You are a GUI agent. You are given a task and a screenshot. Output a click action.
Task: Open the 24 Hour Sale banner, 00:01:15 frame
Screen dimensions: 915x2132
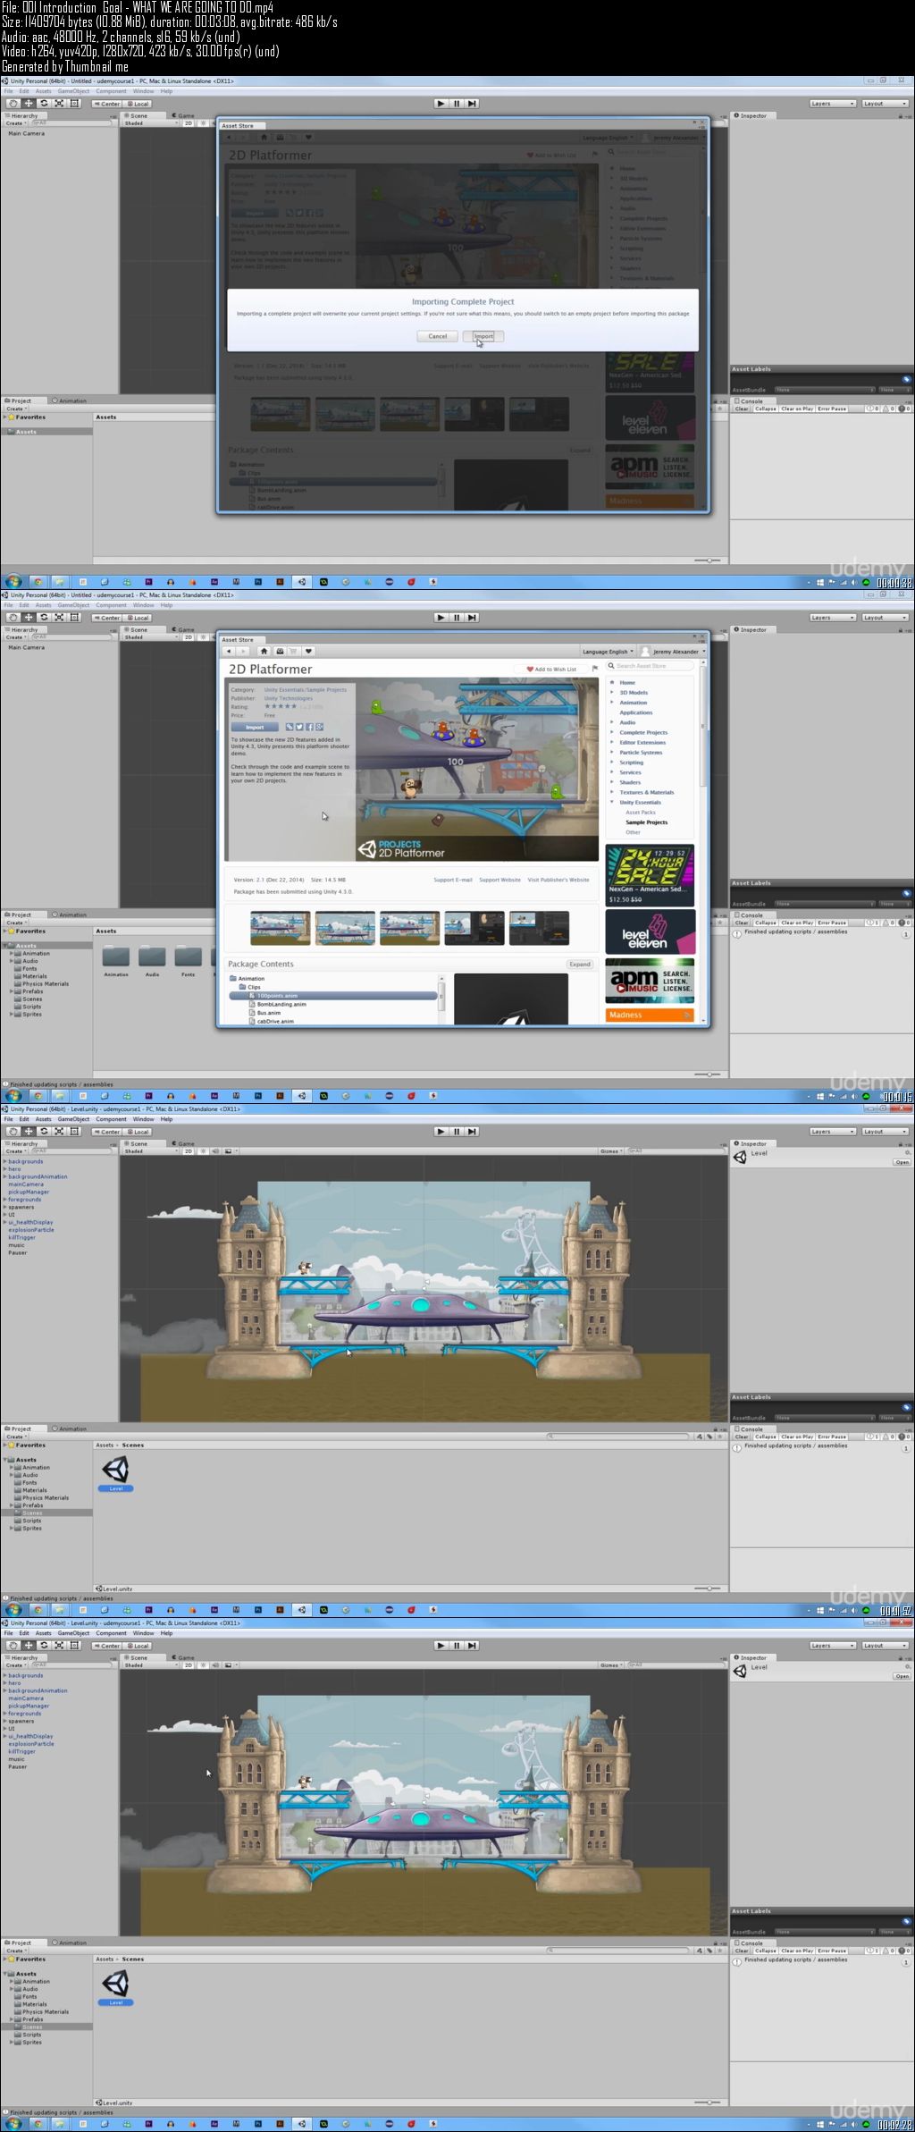click(x=650, y=876)
